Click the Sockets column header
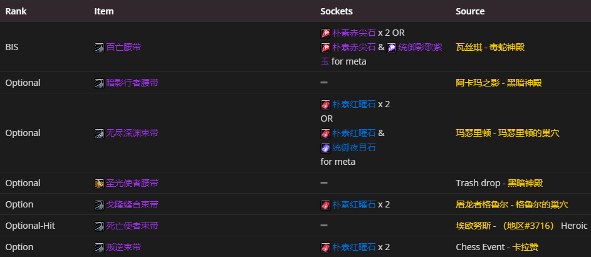The width and height of the screenshot is (591, 257). point(336,11)
